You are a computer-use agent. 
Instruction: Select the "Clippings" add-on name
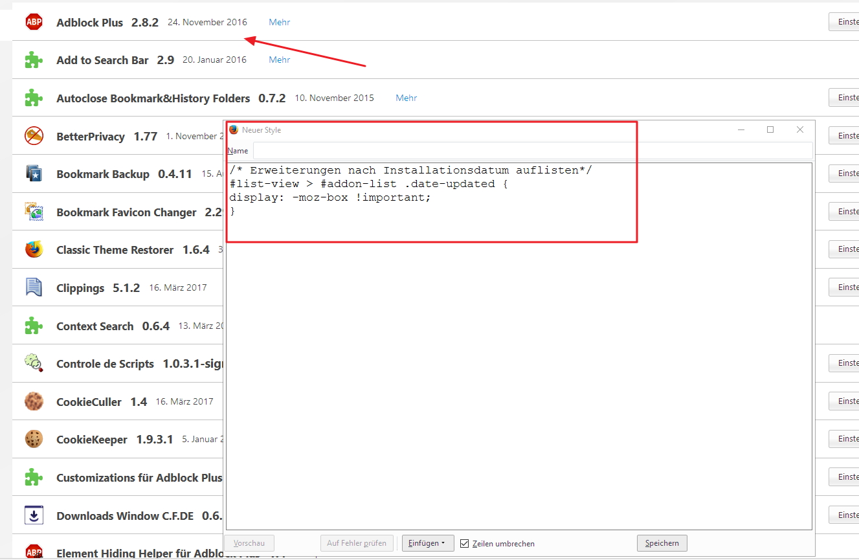point(80,288)
